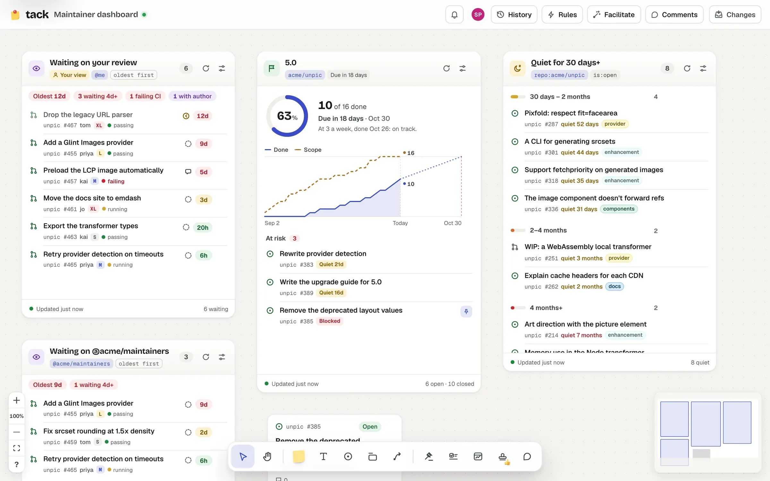Select the checklist tool

pos(453,456)
